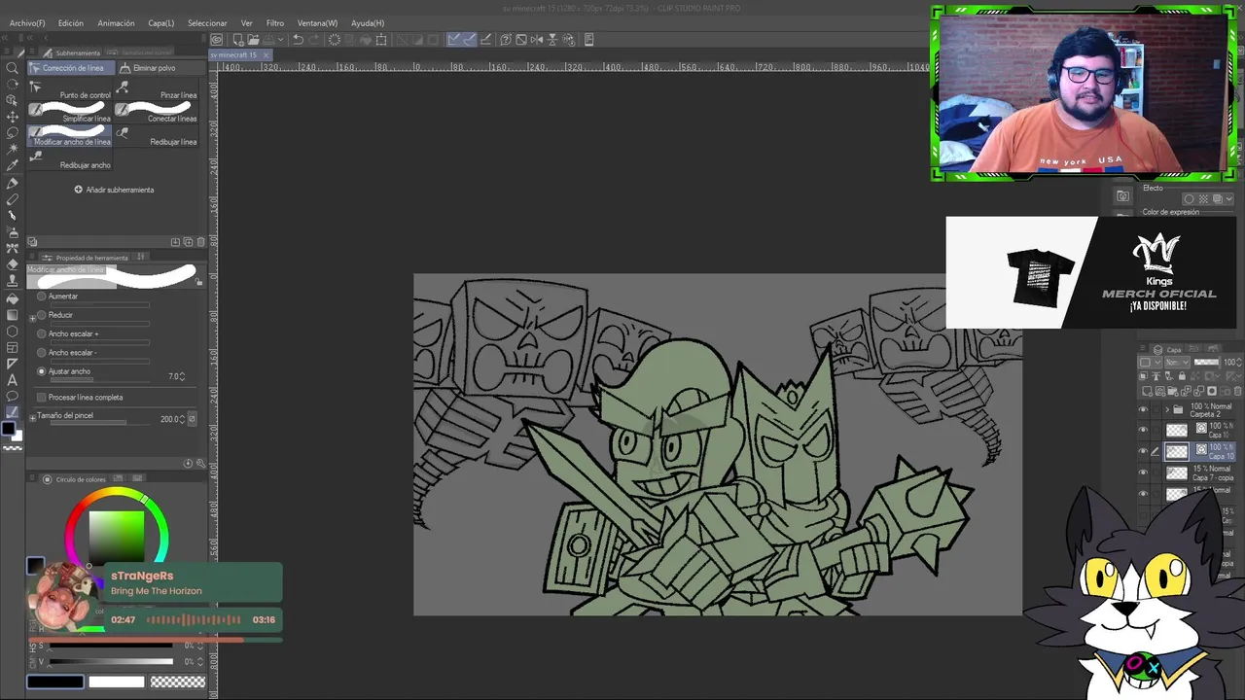The width and height of the screenshot is (1245, 700).
Task: Click the green hue color square
Action: (117, 536)
